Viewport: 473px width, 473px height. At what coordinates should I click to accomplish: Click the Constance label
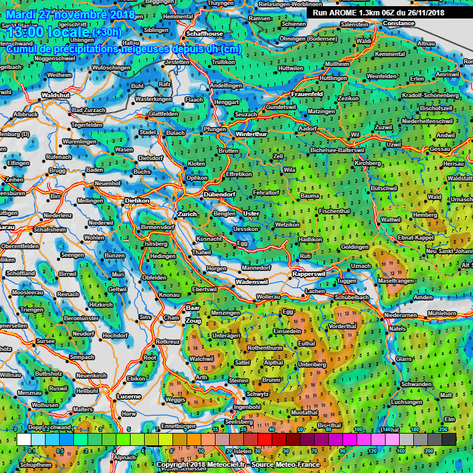[x=398, y=23]
